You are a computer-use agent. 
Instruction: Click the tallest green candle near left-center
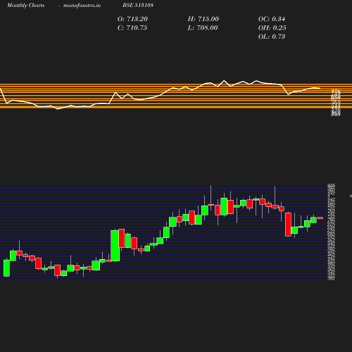[115, 246]
